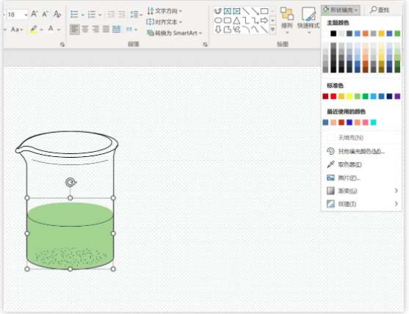Open the Texture (纹理) submenu
The height and width of the screenshot is (314, 409).
tap(361, 204)
